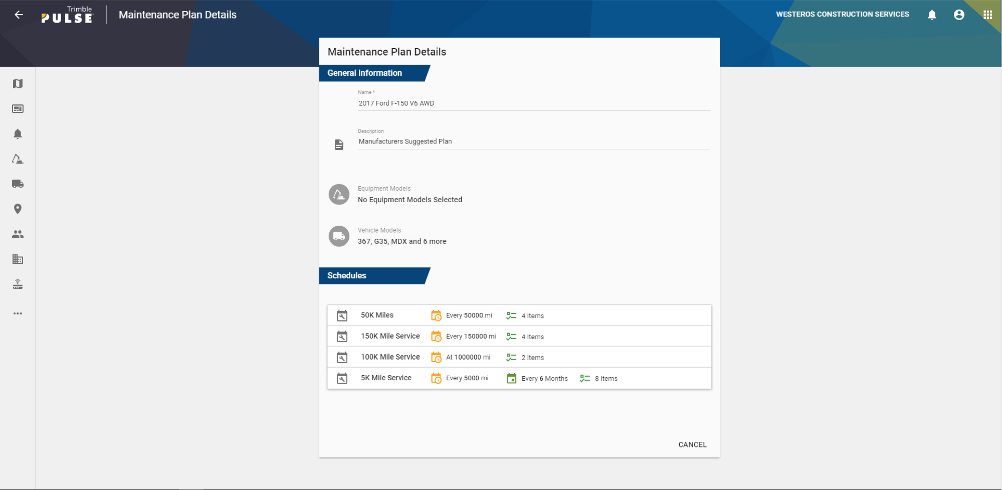The image size is (1002, 490).
Task: Click the CANCEL button
Action: (692, 444)
